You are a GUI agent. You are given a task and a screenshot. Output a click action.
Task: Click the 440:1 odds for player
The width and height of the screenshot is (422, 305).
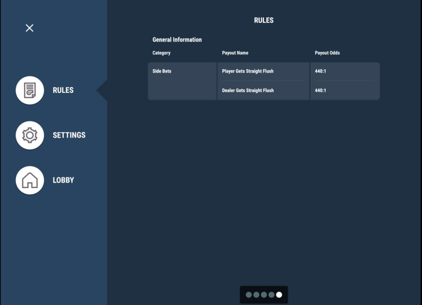321,71
